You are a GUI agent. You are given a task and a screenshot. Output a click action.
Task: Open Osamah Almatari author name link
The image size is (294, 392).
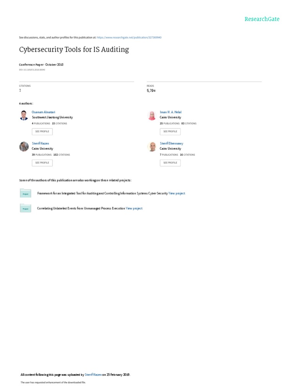tap(40, 112)
